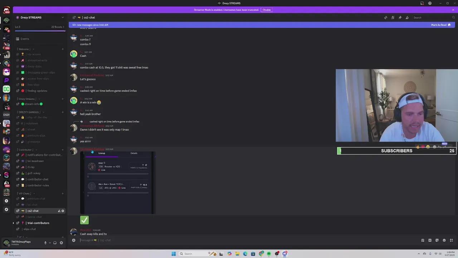Mark As Read on new messages bar
This screenshot has height=258, width=458.
[x=441, y=25]
